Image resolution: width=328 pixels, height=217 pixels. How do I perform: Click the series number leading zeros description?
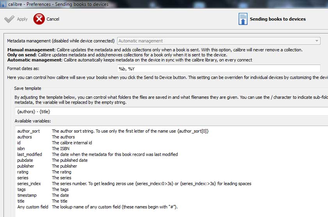[x=152, y=184]
